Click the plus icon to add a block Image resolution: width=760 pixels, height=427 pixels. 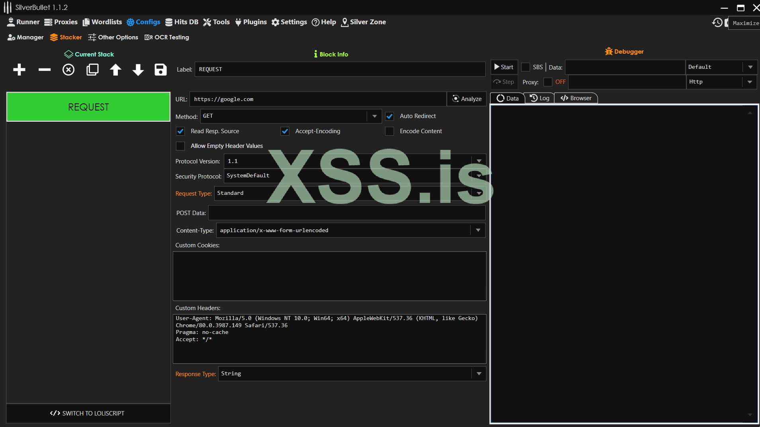point(19,70)
